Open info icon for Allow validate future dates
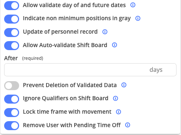The image size is (181, 135). [x=133, y=5]
